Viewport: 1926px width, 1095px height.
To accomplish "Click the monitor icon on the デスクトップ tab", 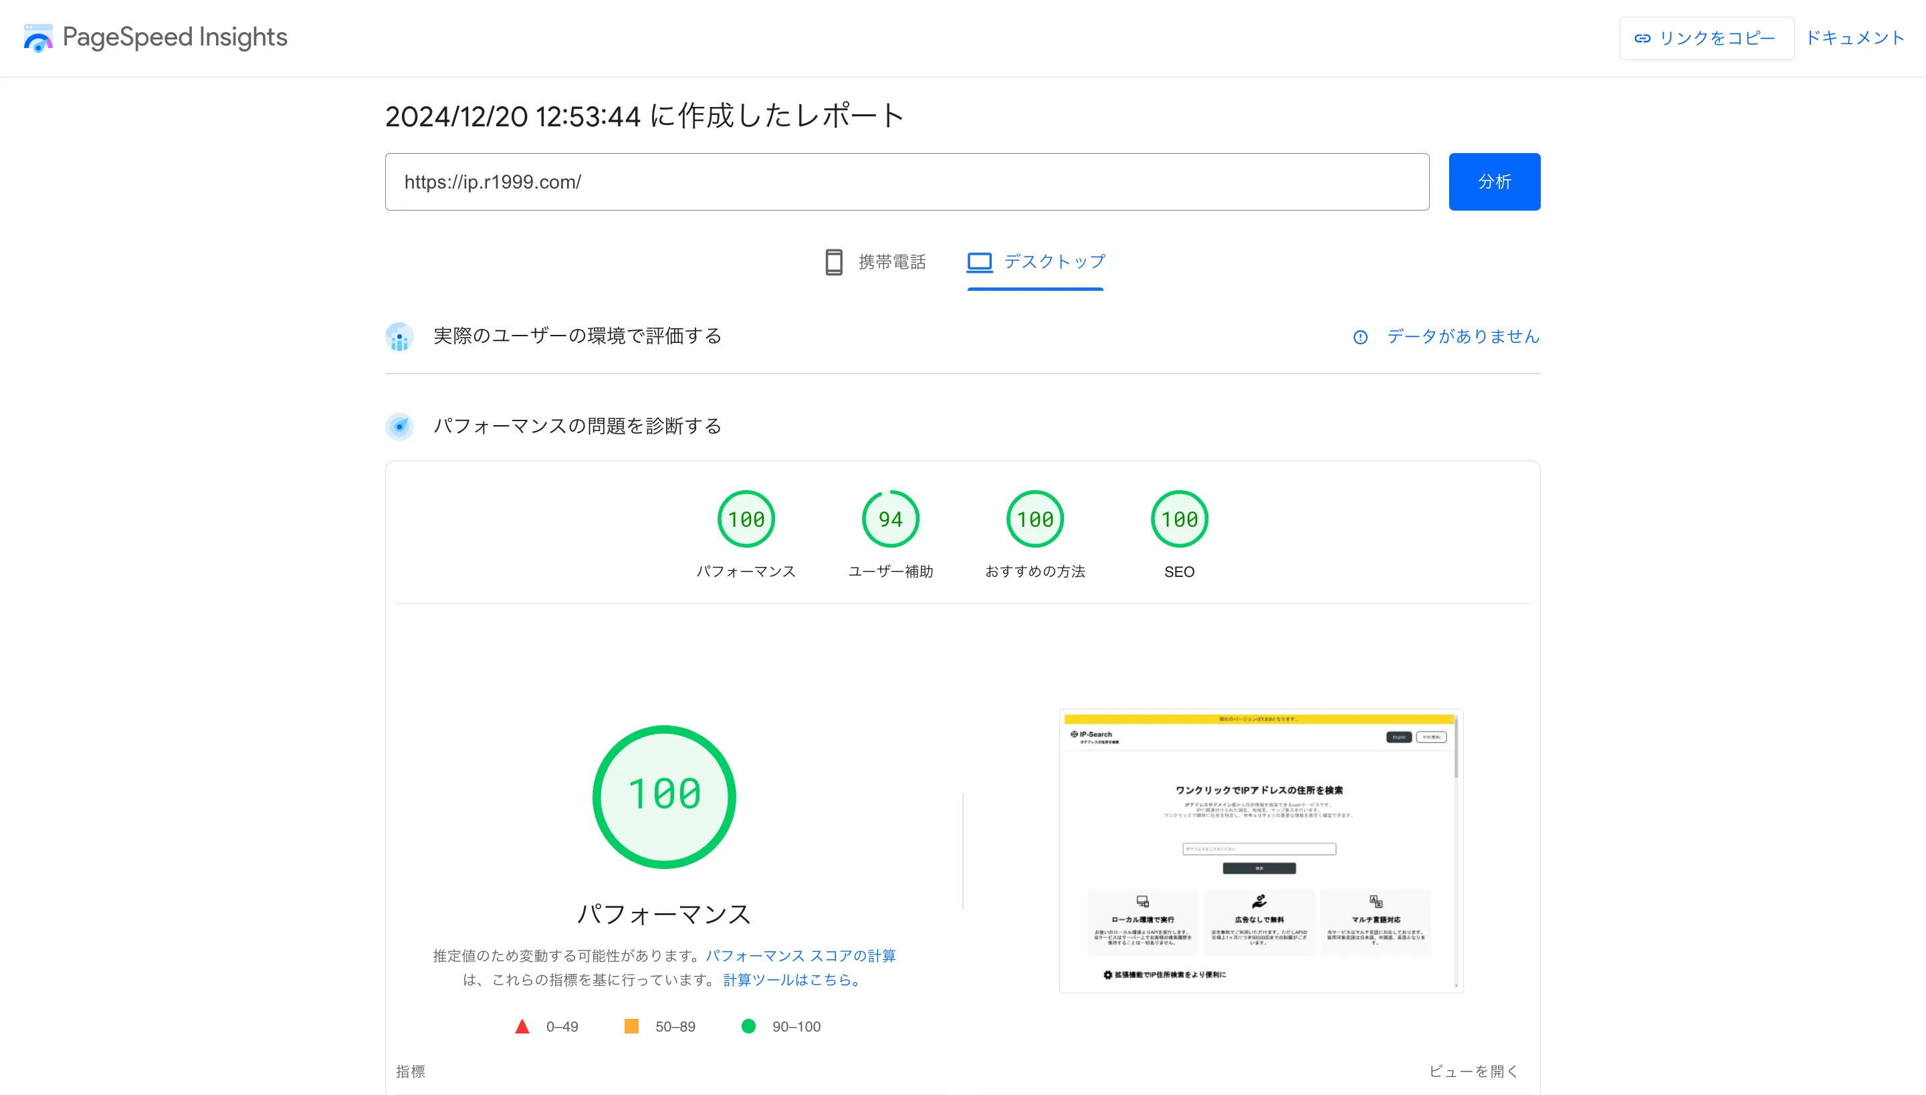I will pyautogui.click(x=979, y=262).
